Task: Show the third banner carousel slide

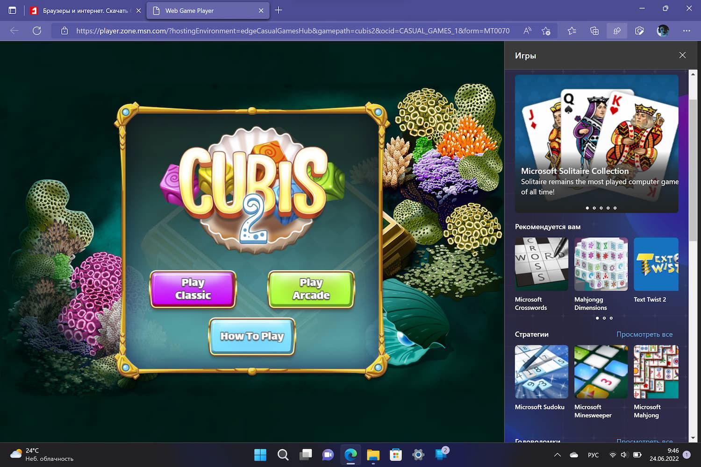Action: (601, 208)
